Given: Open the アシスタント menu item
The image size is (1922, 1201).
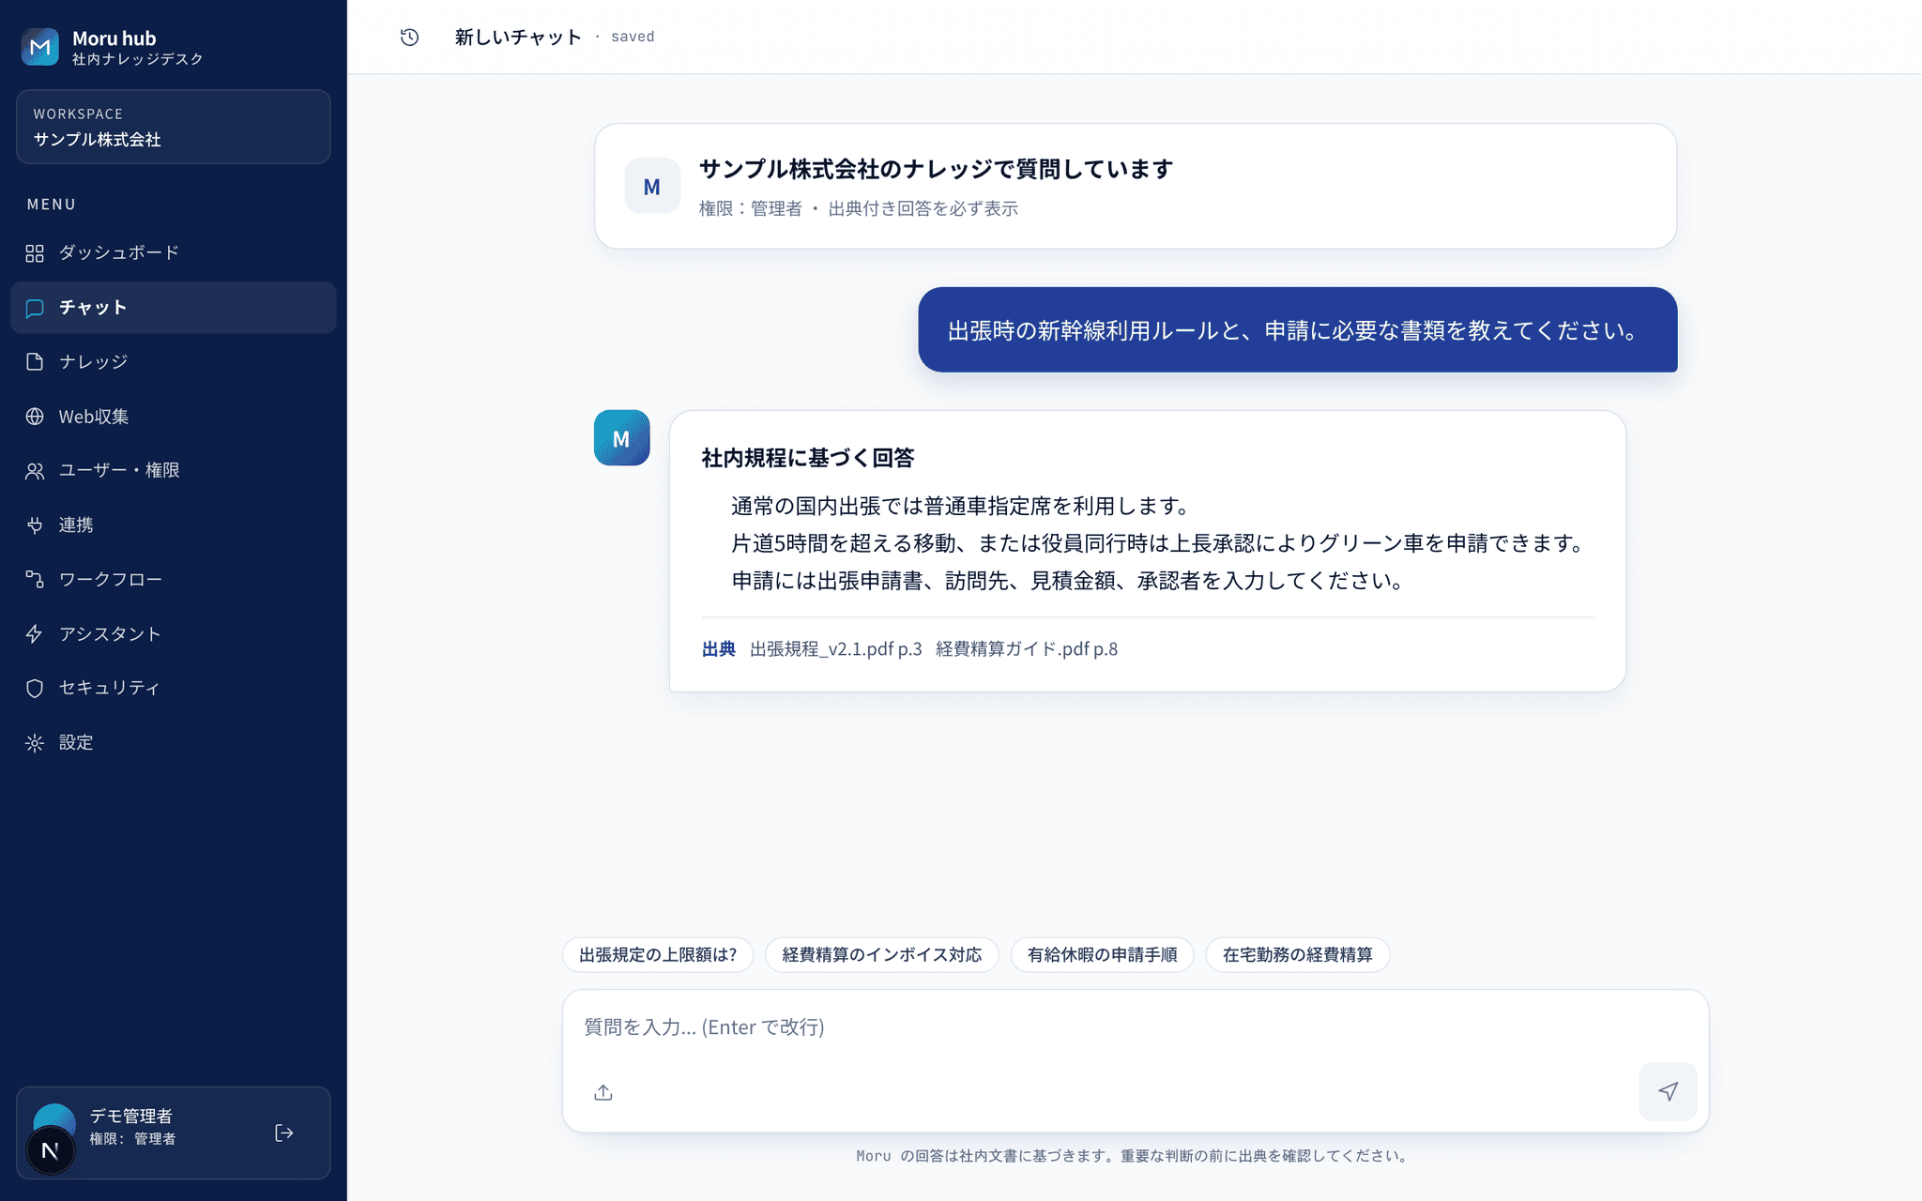Looking at the screenshot, I should (174, 634).
